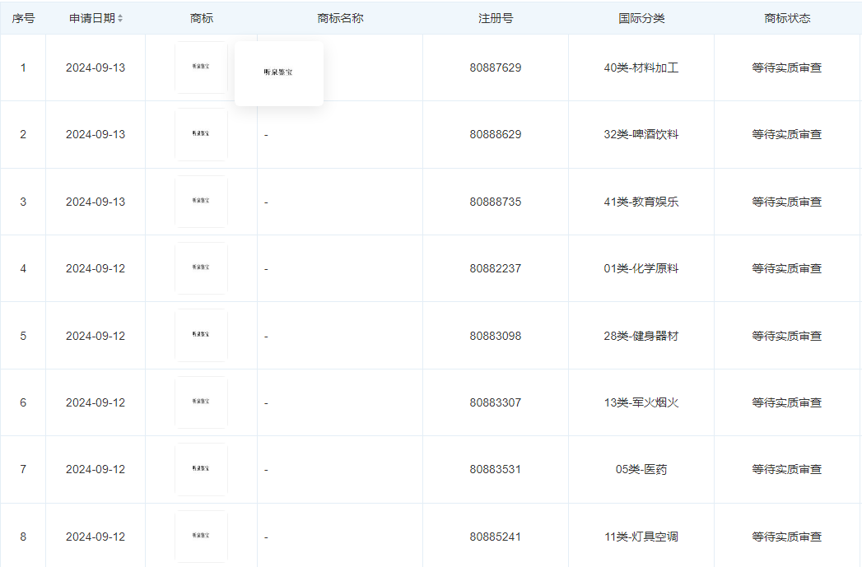Click the 序号 column header
The width and height of the screenshot is (862, 567).
(23, 18)
